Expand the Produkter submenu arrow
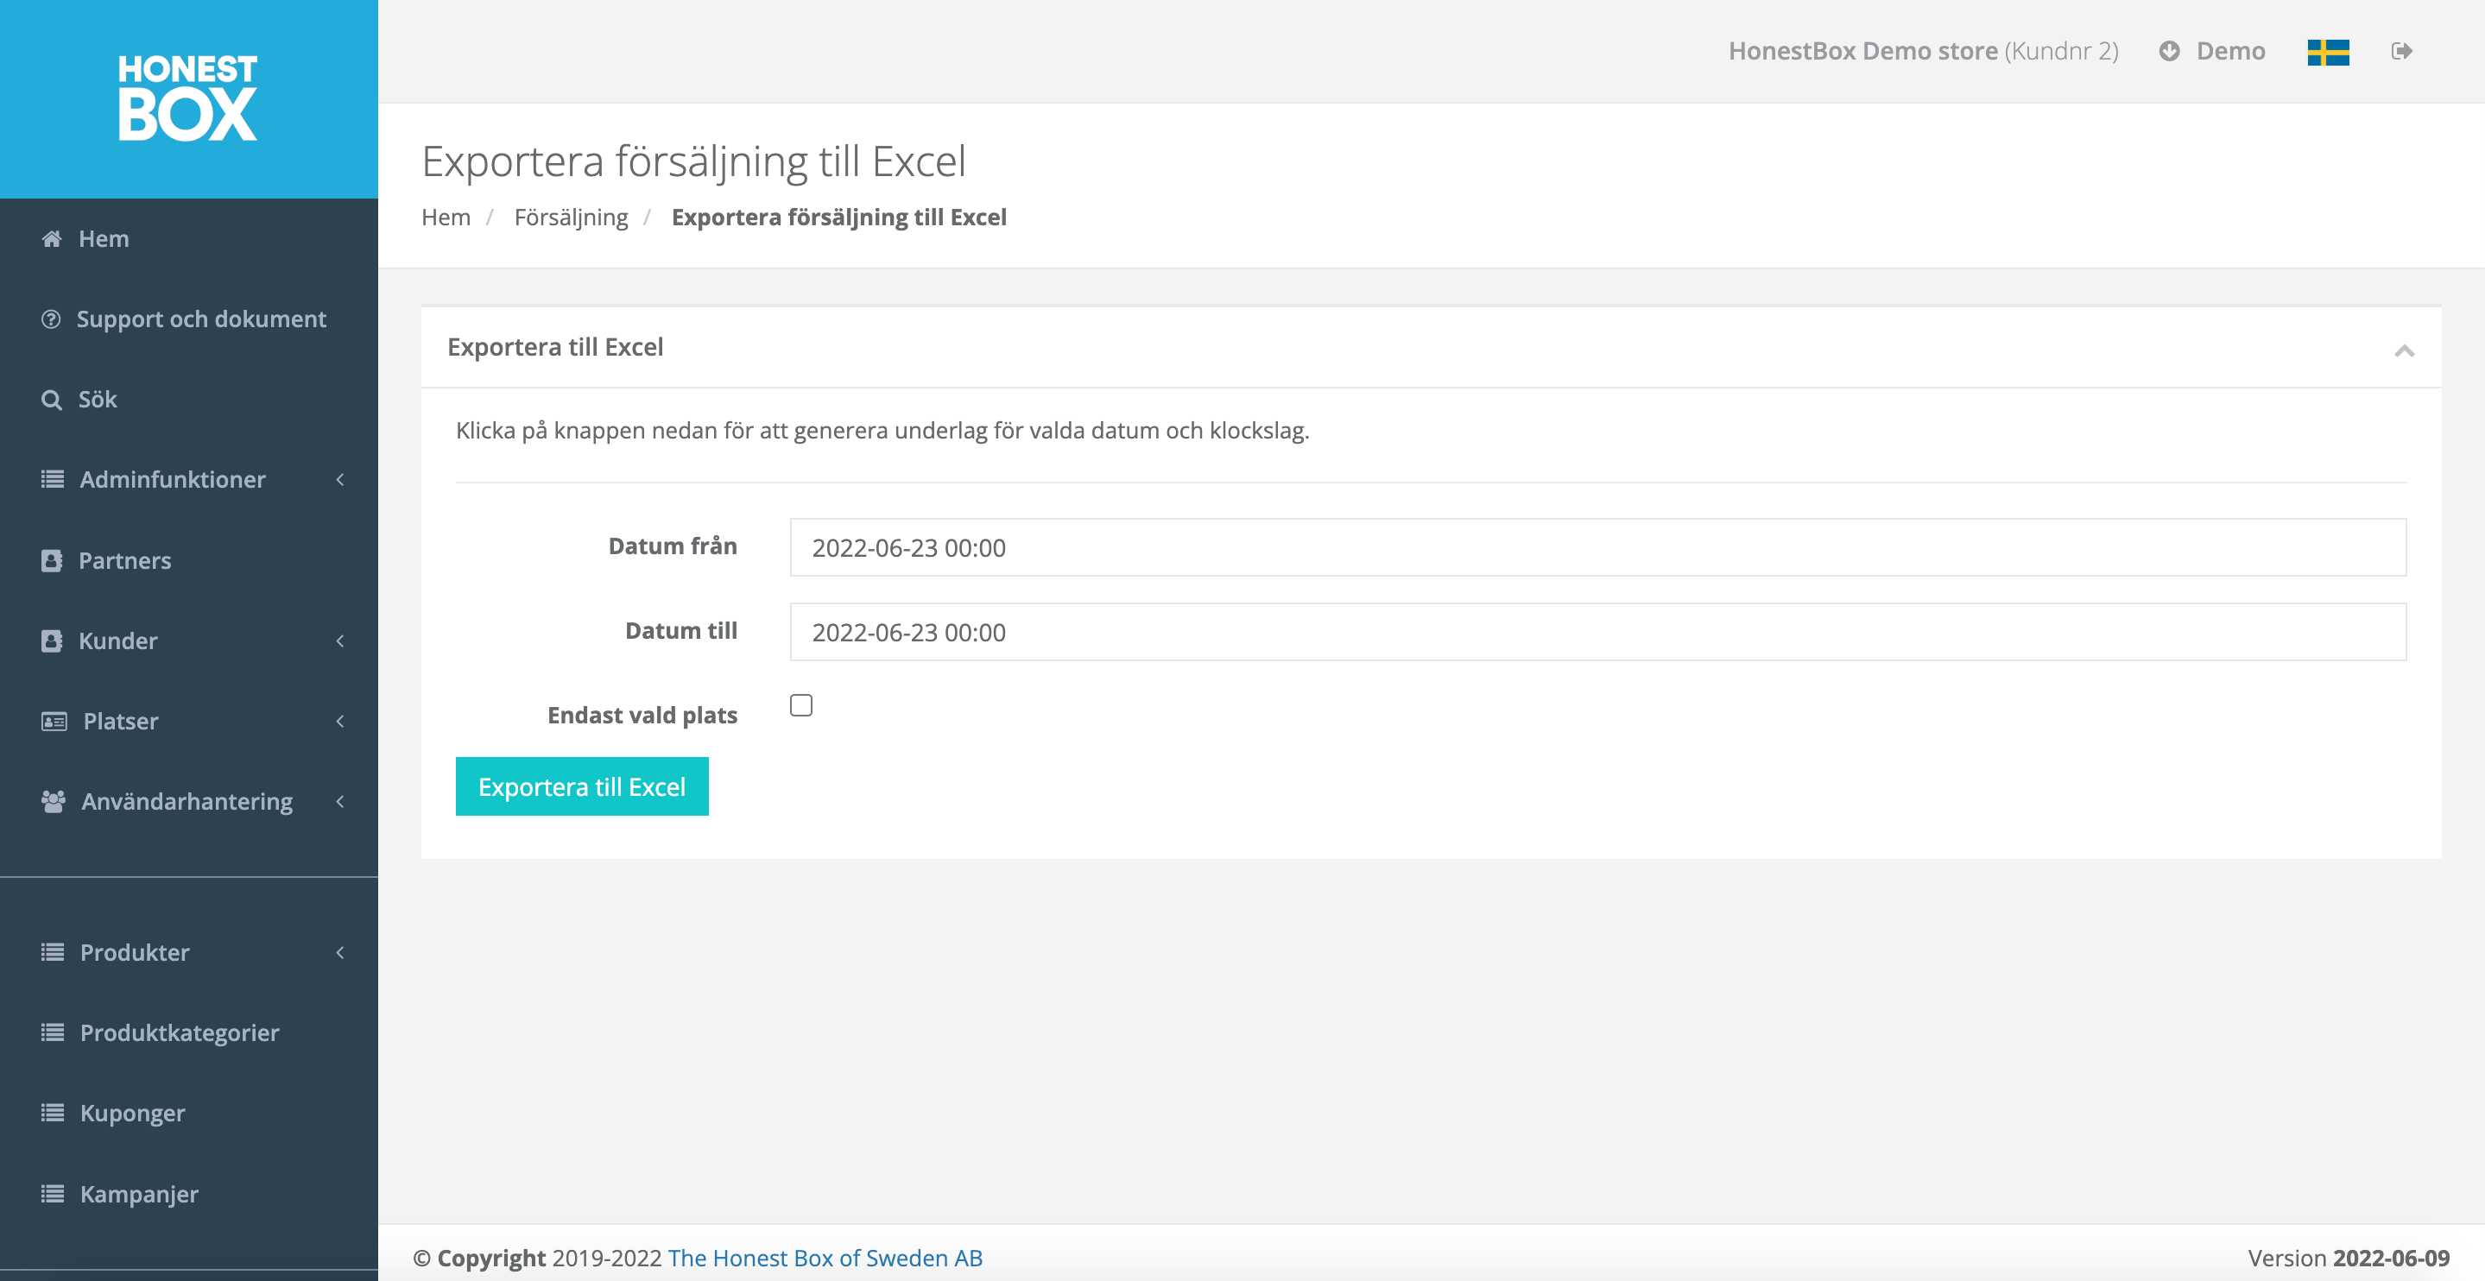 pos(339,952)
